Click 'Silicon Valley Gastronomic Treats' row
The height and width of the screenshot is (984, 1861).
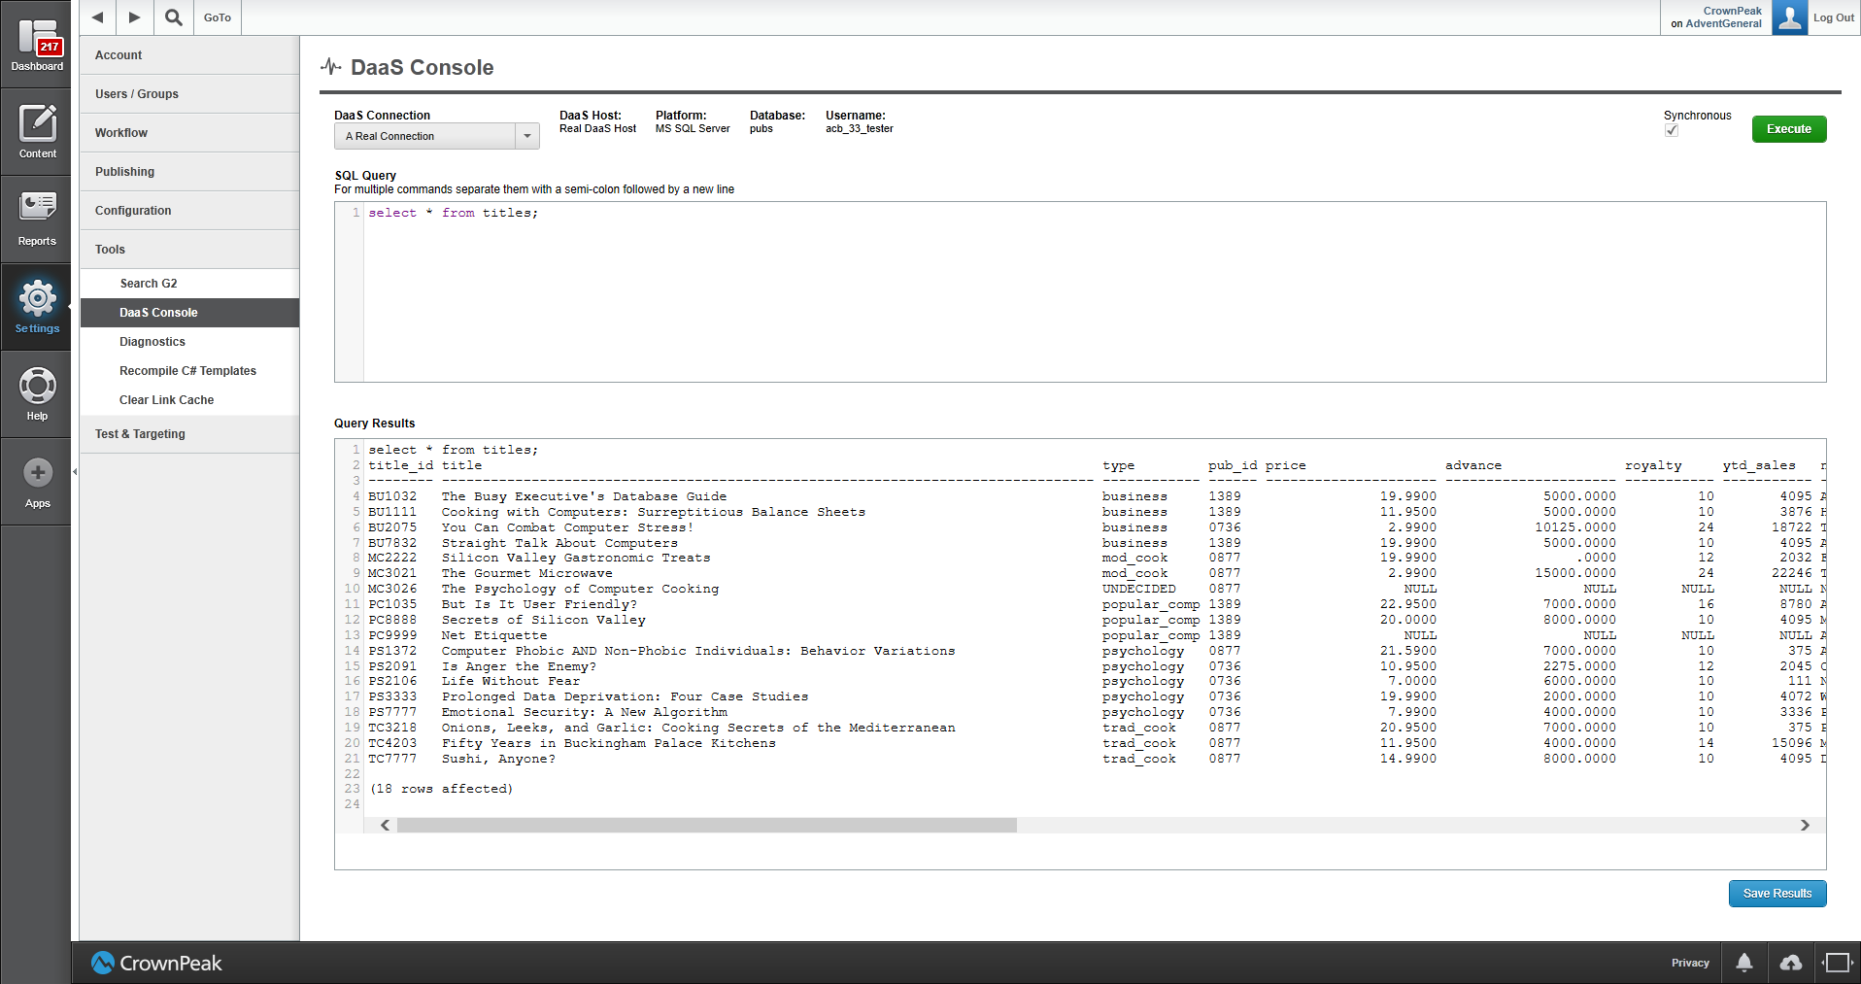pyautogui.click(x=576, y=558)
